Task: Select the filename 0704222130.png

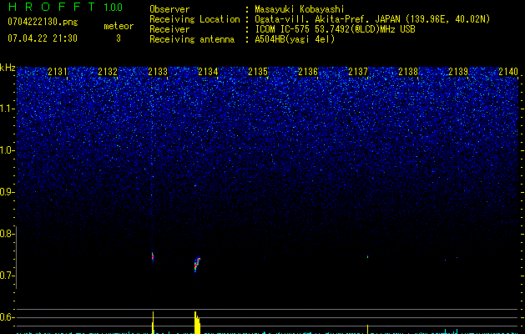Action: click(x=43, y=22)
